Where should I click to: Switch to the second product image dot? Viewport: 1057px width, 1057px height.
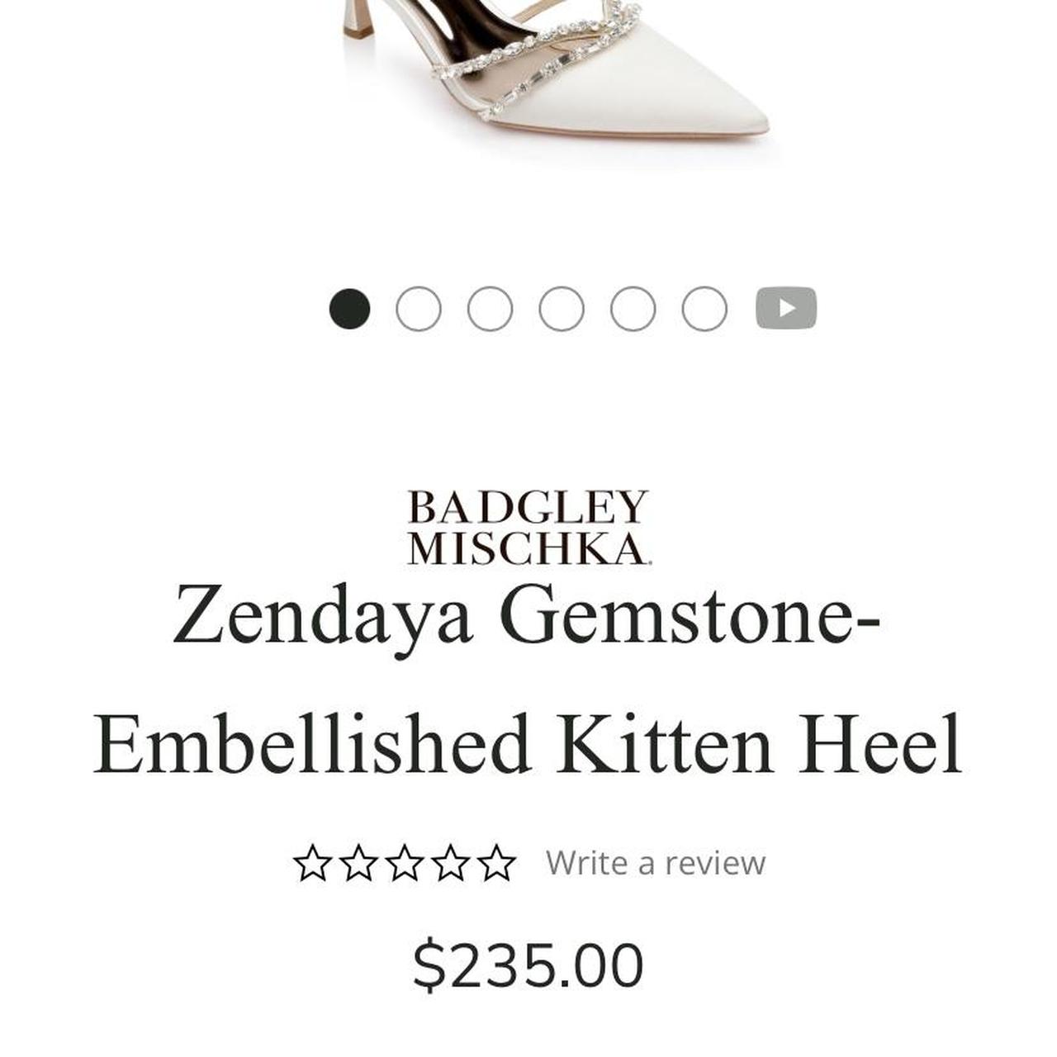pyautogui.click(x=419, y=309)
